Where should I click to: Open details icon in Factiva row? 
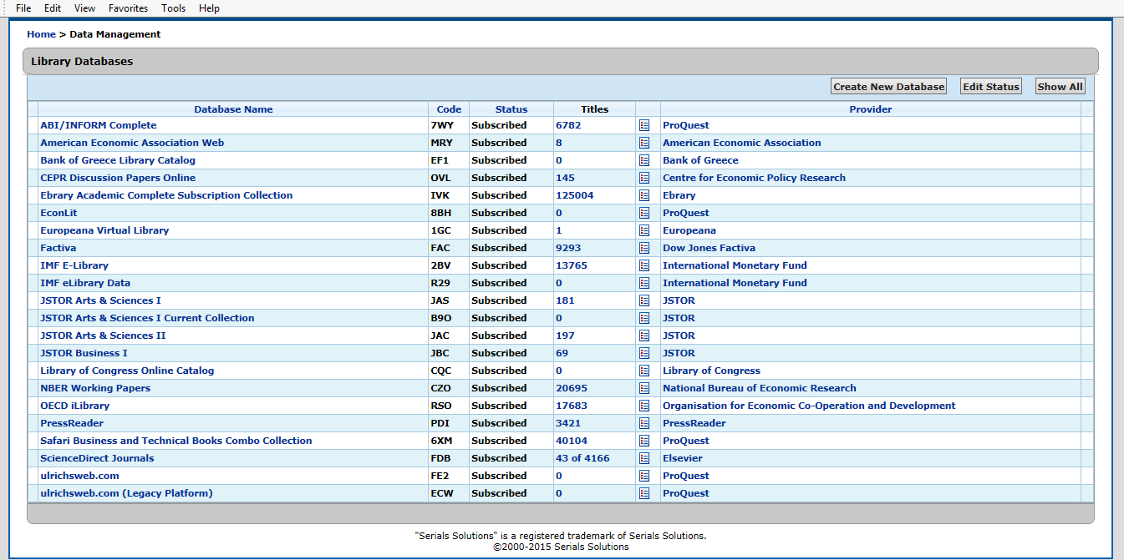(x=644, y=248)
